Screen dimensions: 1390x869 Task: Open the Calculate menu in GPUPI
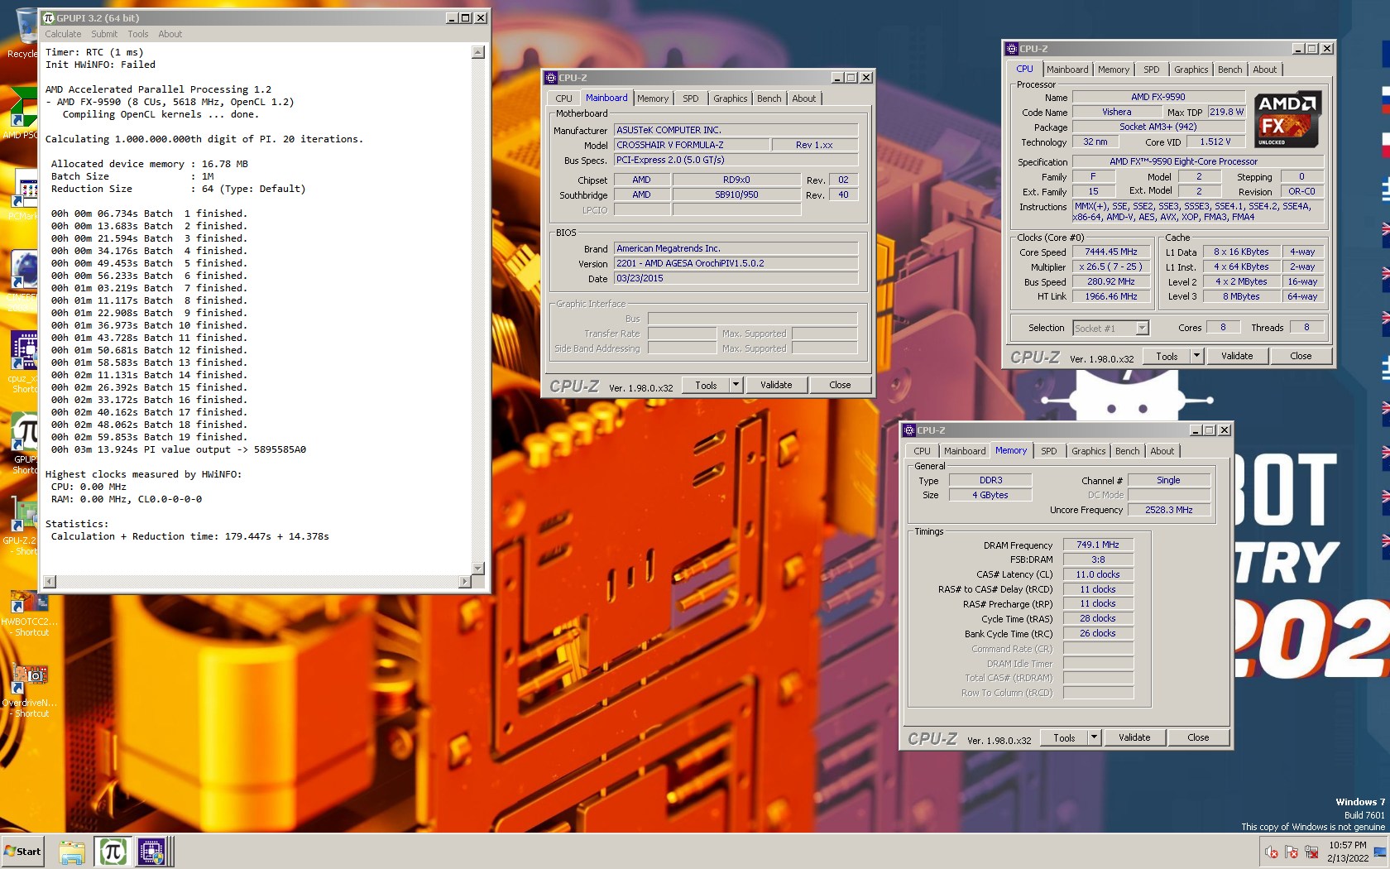click(x=63, y=34)
